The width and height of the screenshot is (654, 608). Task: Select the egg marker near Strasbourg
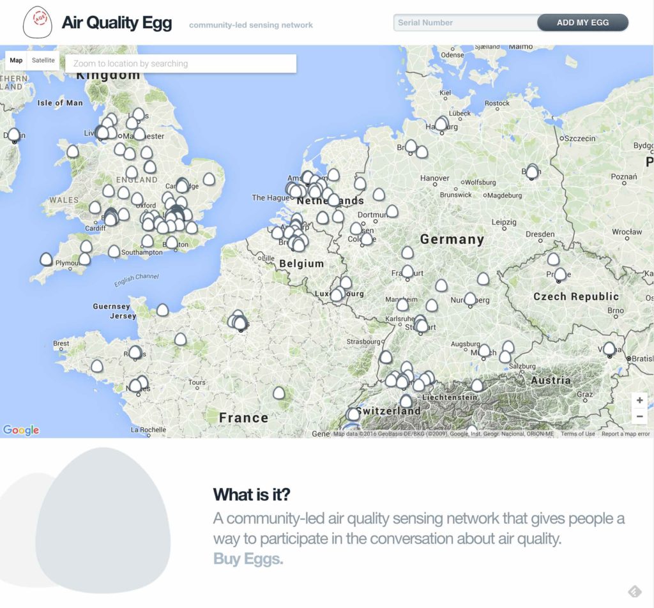(386, 357)
